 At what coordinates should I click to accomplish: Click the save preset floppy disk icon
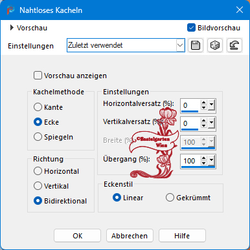(196, 45)
